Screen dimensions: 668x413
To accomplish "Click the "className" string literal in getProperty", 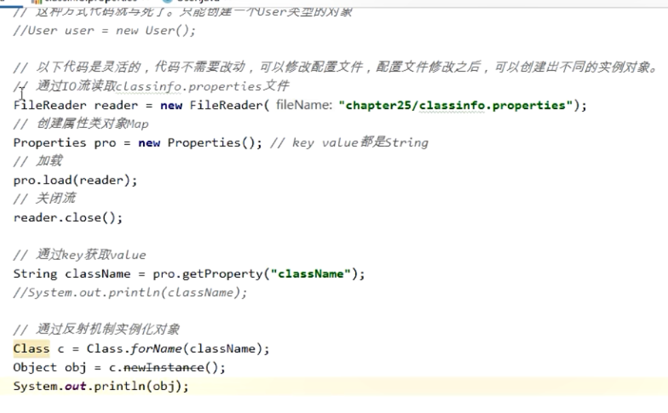I will pos(311,274).
